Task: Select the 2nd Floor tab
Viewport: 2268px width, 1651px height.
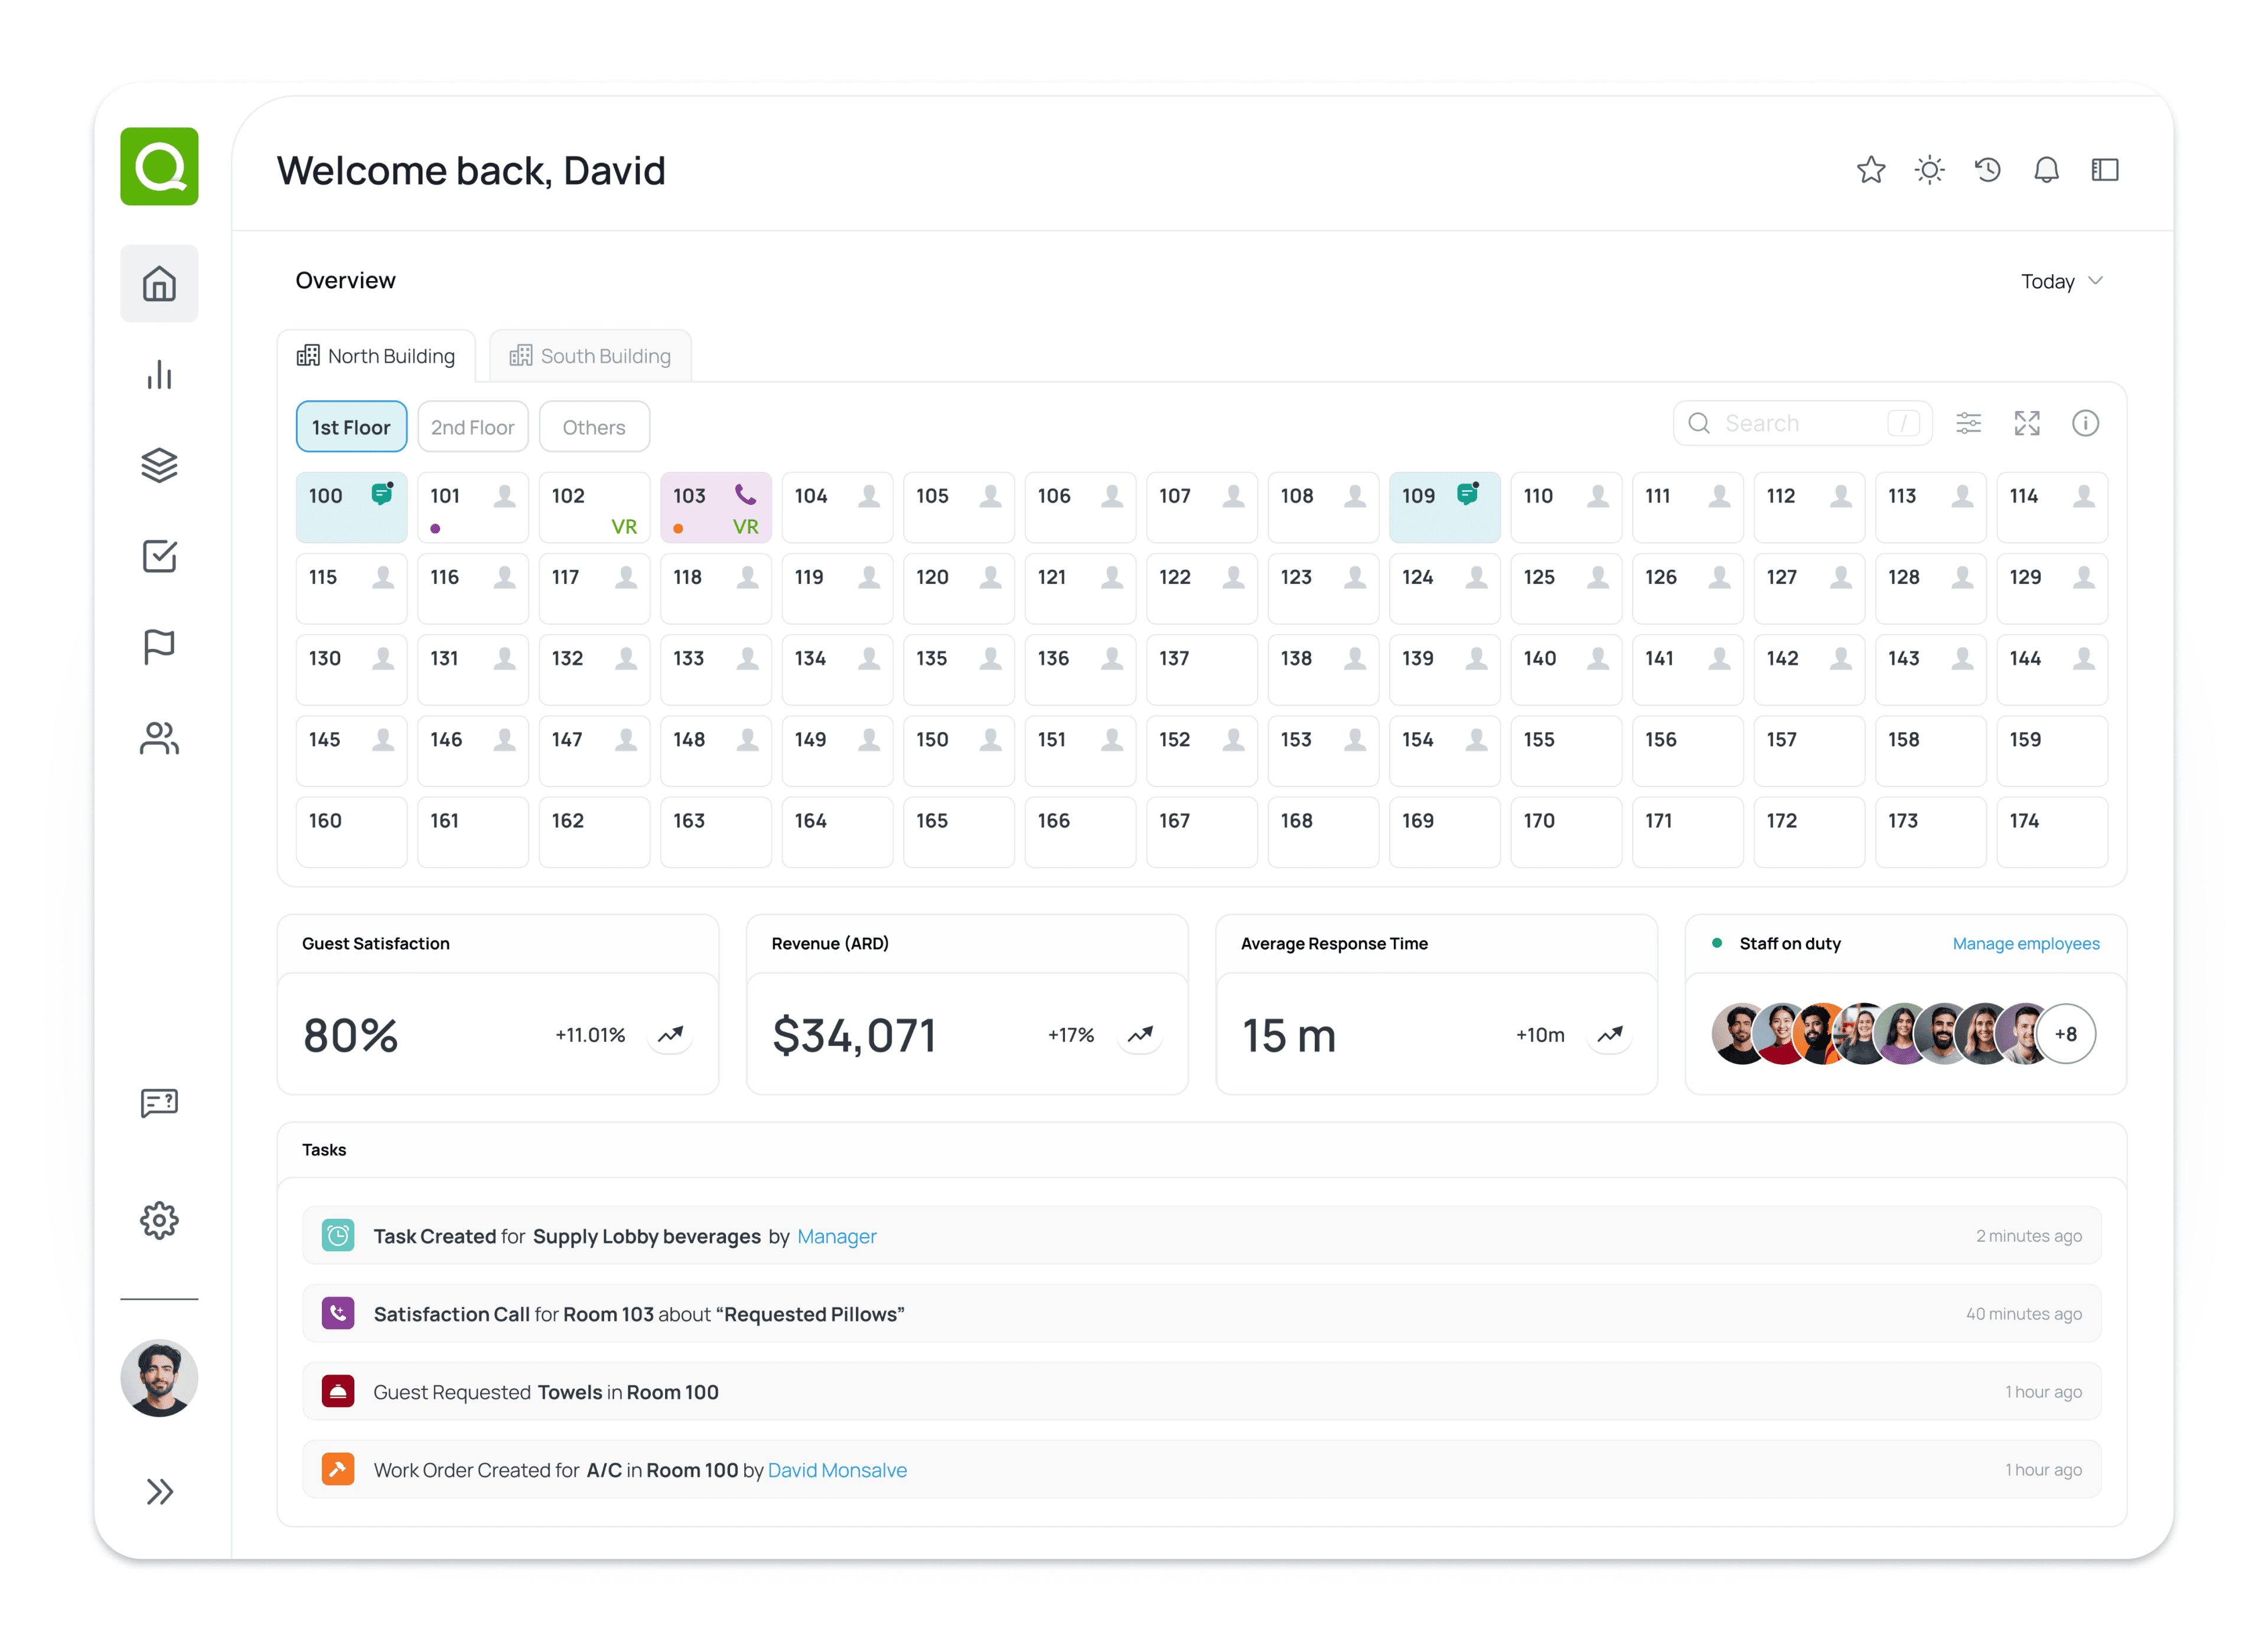Action: tap(472, 427)
